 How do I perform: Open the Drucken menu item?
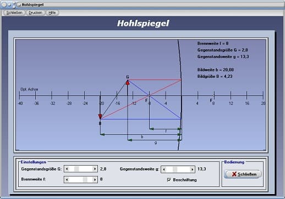click(x=35, y=13)
